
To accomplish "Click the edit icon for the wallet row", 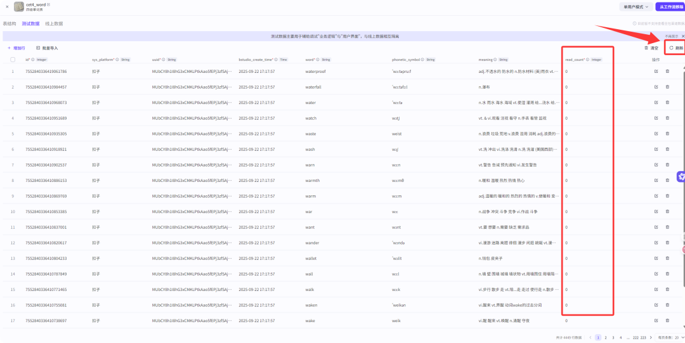I will (656, 259).
